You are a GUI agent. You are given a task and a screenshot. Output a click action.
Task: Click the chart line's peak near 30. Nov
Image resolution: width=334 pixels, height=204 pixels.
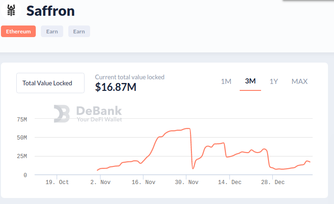188,128
